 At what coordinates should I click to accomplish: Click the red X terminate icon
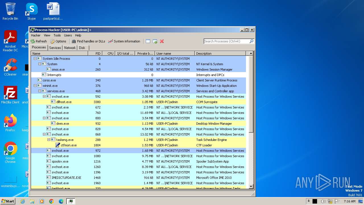point(162,41)
